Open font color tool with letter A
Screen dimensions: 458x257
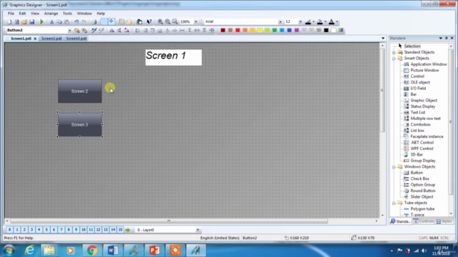pyautogui.click(x=331, y=21)
